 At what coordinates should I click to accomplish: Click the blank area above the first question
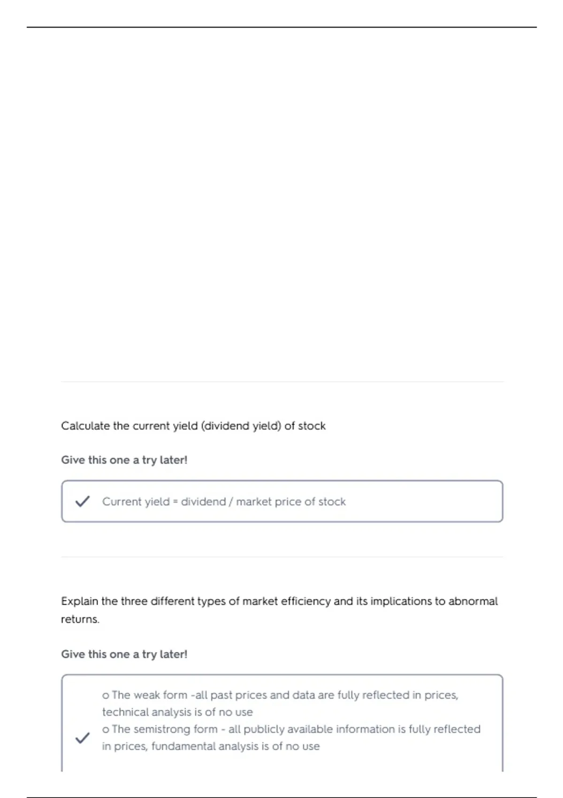pyautogui.click(x=281, y=202)
